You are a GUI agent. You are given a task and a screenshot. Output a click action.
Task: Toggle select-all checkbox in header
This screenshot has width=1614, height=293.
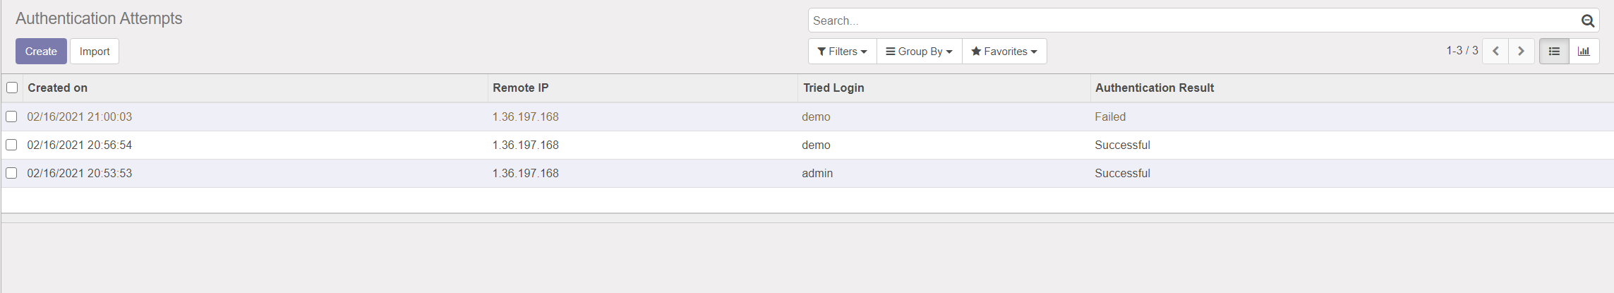(12, 88)
